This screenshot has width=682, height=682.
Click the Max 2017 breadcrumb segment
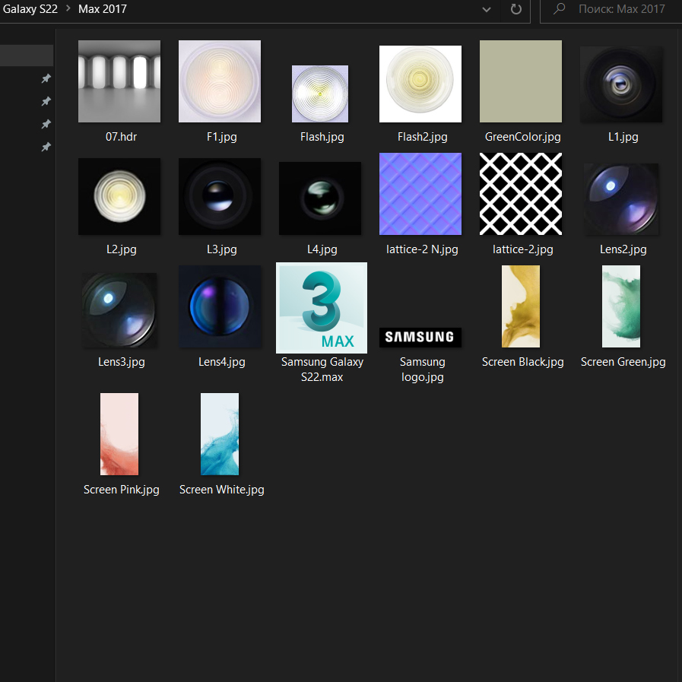[x=103, y=10]
